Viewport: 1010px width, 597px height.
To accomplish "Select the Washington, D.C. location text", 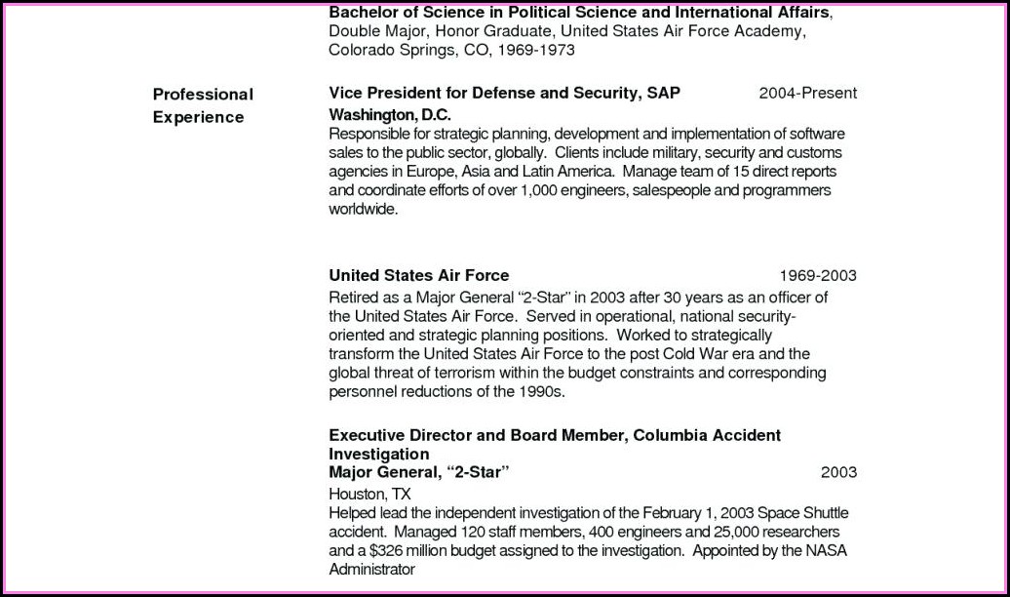I will point(389,114).
